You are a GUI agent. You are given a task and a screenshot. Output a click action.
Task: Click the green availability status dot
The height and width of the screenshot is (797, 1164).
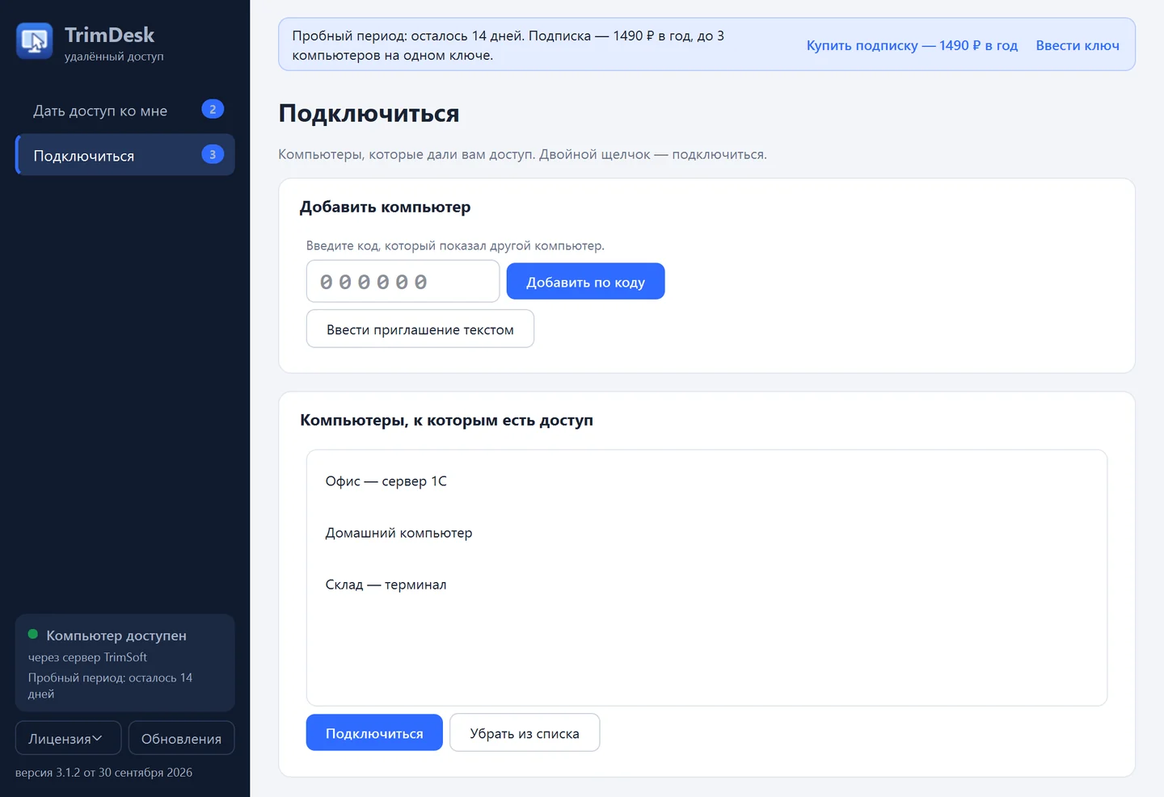(33, 634)
